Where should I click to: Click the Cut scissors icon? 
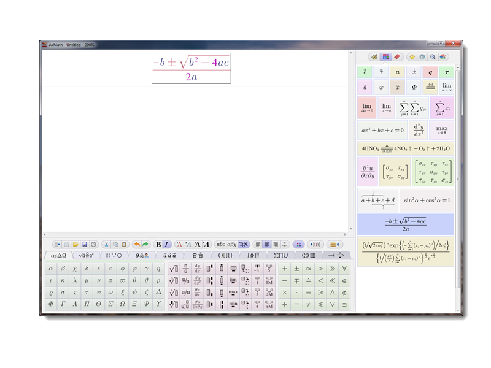point(106,242)
